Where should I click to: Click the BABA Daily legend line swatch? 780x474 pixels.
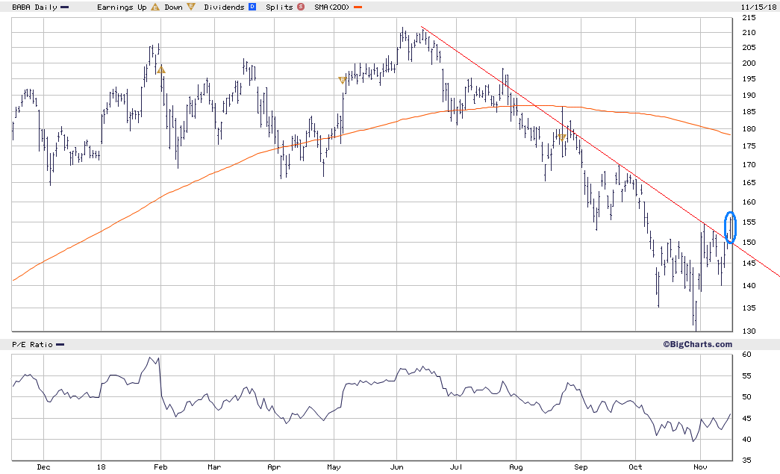tap(64, 7)
